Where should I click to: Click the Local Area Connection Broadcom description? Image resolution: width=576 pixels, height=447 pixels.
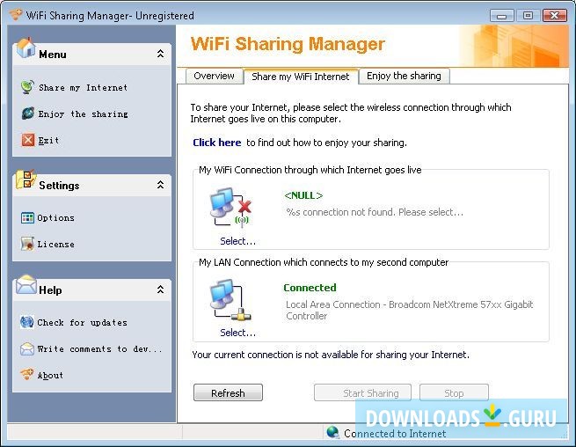click(x=409, y=311)
